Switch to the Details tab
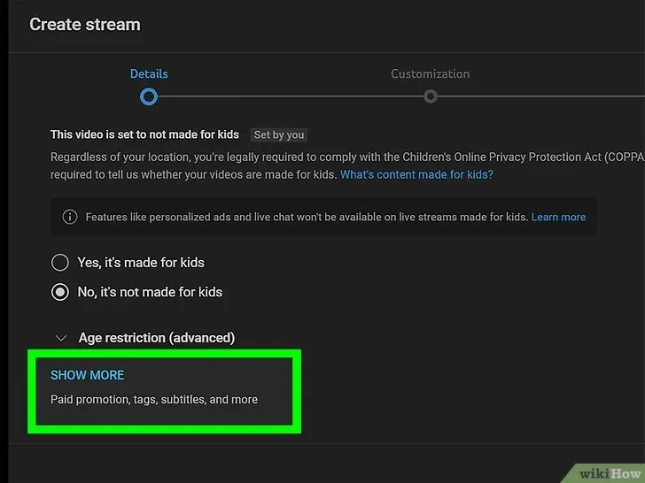The width and height of the screenshot is (645, 483). 149,74
